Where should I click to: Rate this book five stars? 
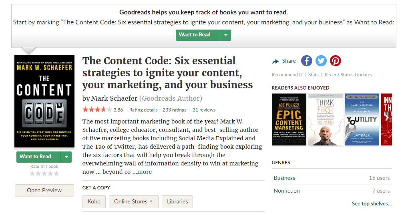click(56, 173)
